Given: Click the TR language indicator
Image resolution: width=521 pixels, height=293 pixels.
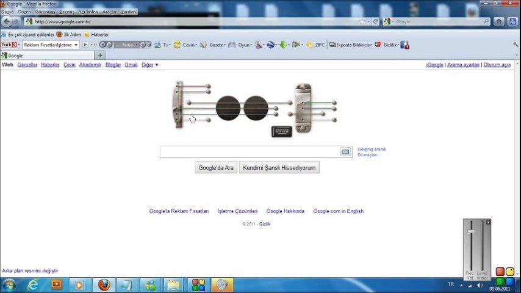Looking at the screenshot, I should 451,284.
